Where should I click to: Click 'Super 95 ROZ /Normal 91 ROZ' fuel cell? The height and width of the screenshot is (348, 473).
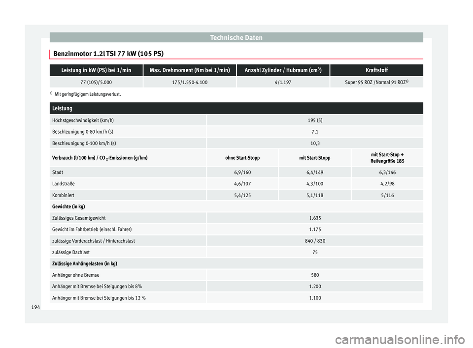(377, 82)
